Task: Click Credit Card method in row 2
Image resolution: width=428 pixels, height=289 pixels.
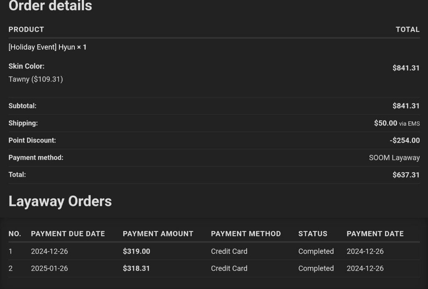Action: (229, 268)
